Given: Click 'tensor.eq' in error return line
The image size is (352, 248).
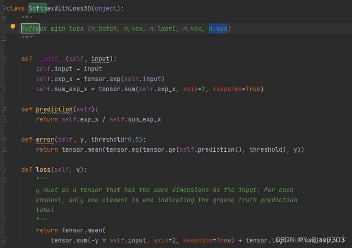Looking at the screenshot, I should tap(122, 150).
